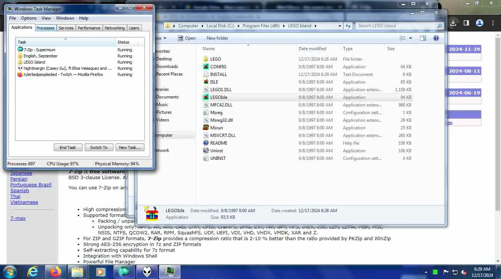Select the LEGOIsle application row
The image size is (501, 279).
pos(307,97)
